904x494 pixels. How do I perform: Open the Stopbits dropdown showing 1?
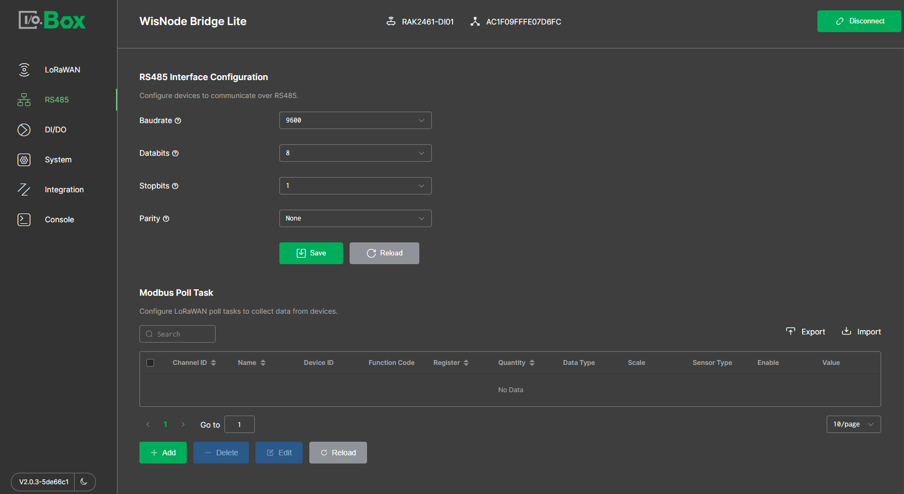tap(356, 186)
